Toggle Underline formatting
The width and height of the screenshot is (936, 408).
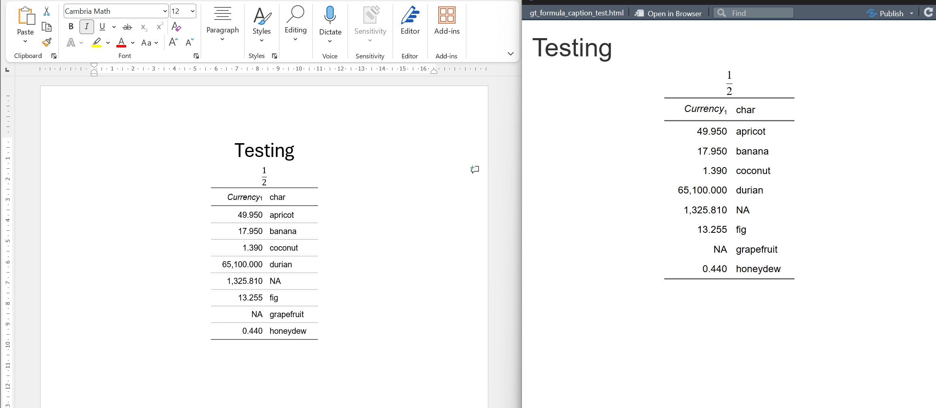tap(102, 27)
